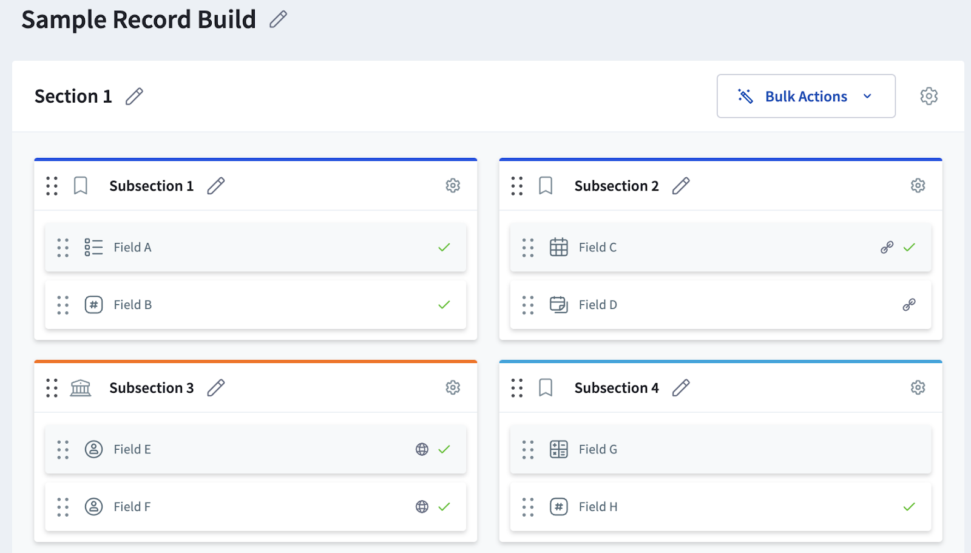Viewport: 971px width, 553px height.
Task: Select the list field icon beside Field A
Action: coord(93,247)
